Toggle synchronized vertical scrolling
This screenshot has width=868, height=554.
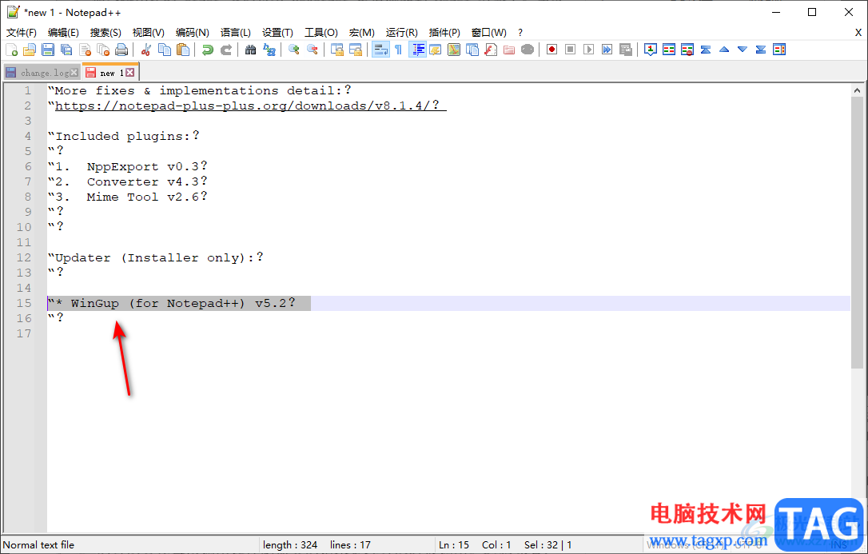tap(337, 50)
